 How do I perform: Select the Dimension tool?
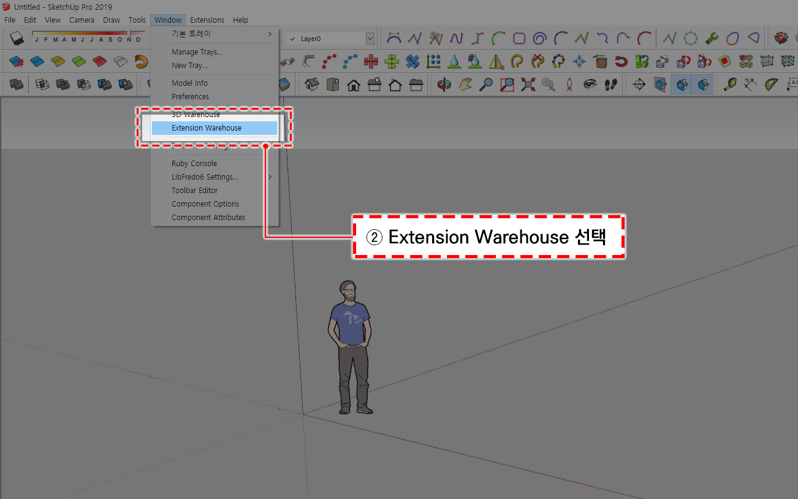point(751,85)
